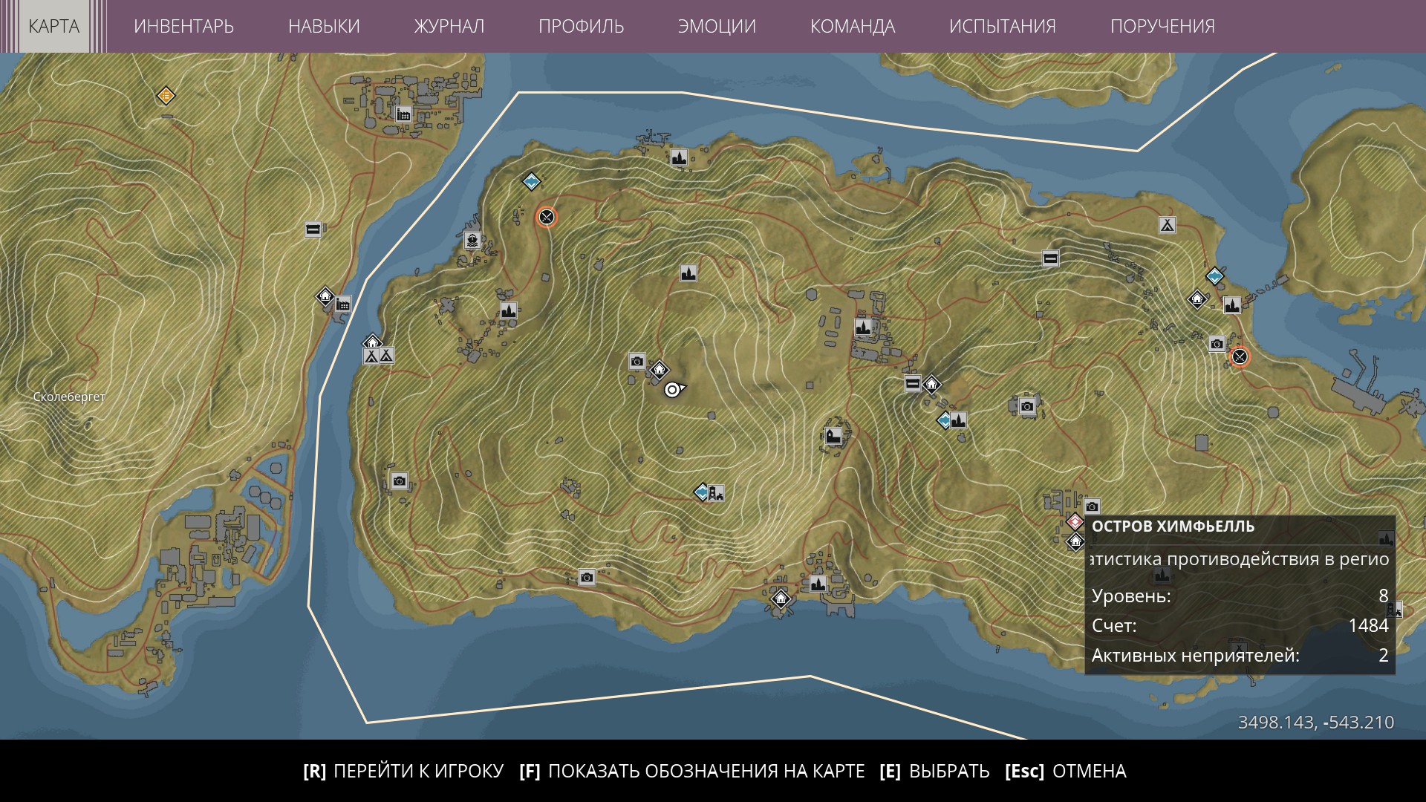Open the ПОРУЧЕНИЯ tab
Screen dimensions: 1426x802
tap(1162, 26)
